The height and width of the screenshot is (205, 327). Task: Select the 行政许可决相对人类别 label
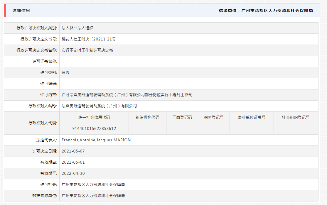(37, 28)
